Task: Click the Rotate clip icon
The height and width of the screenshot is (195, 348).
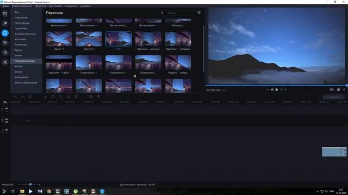Action: tap(53, 97)
